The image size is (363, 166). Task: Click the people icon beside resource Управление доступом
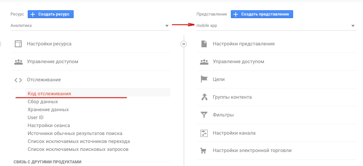(18, 62)
